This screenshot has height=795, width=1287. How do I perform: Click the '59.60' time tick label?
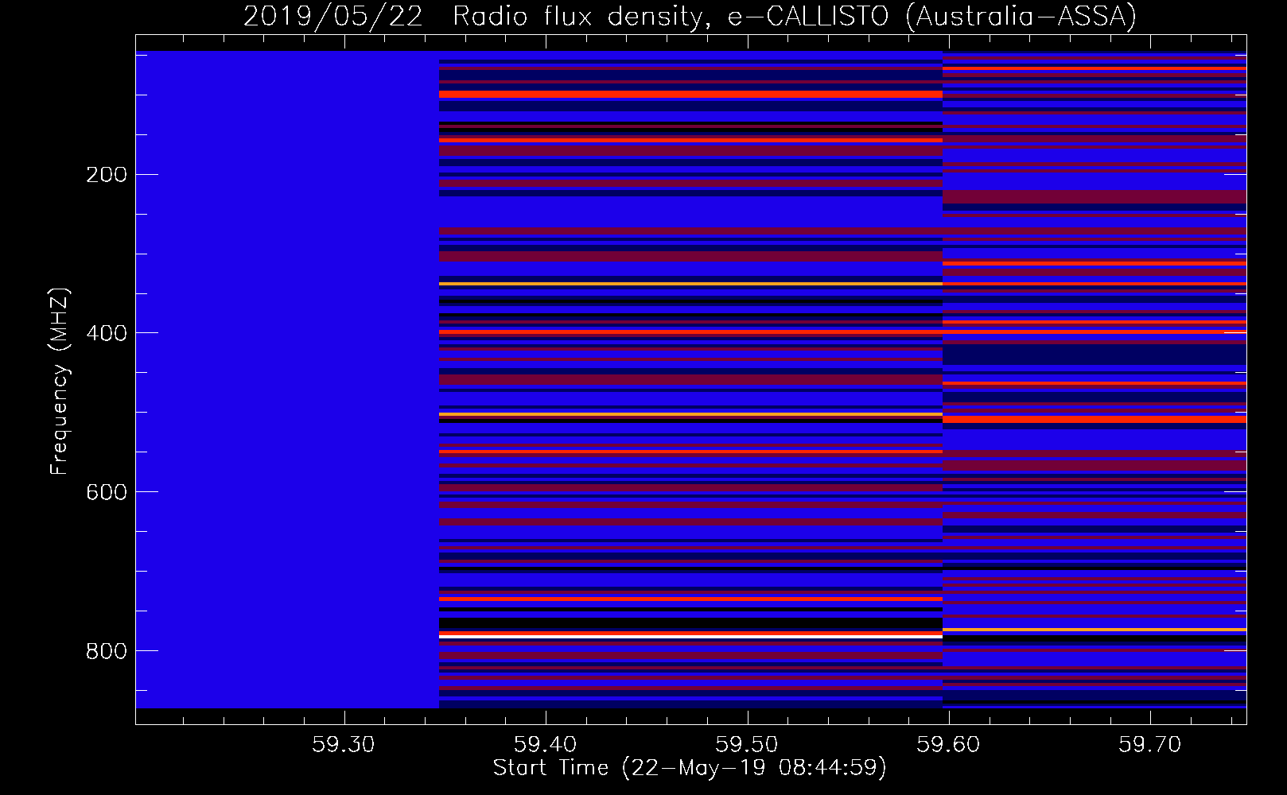point(948,745)
